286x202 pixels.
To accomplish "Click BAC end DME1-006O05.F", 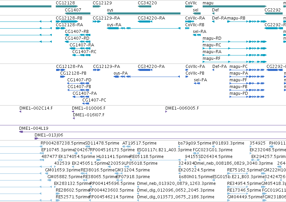I will [166, 112].
